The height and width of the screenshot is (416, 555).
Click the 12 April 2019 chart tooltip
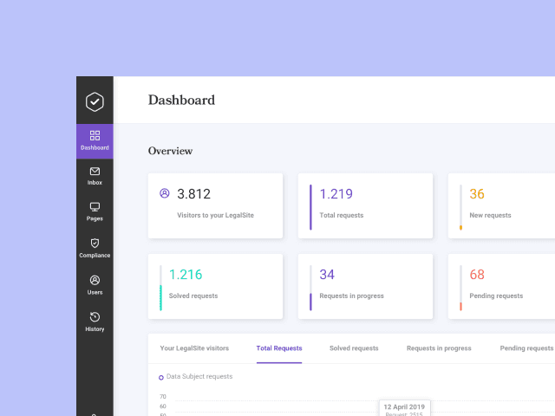point(404,408)
